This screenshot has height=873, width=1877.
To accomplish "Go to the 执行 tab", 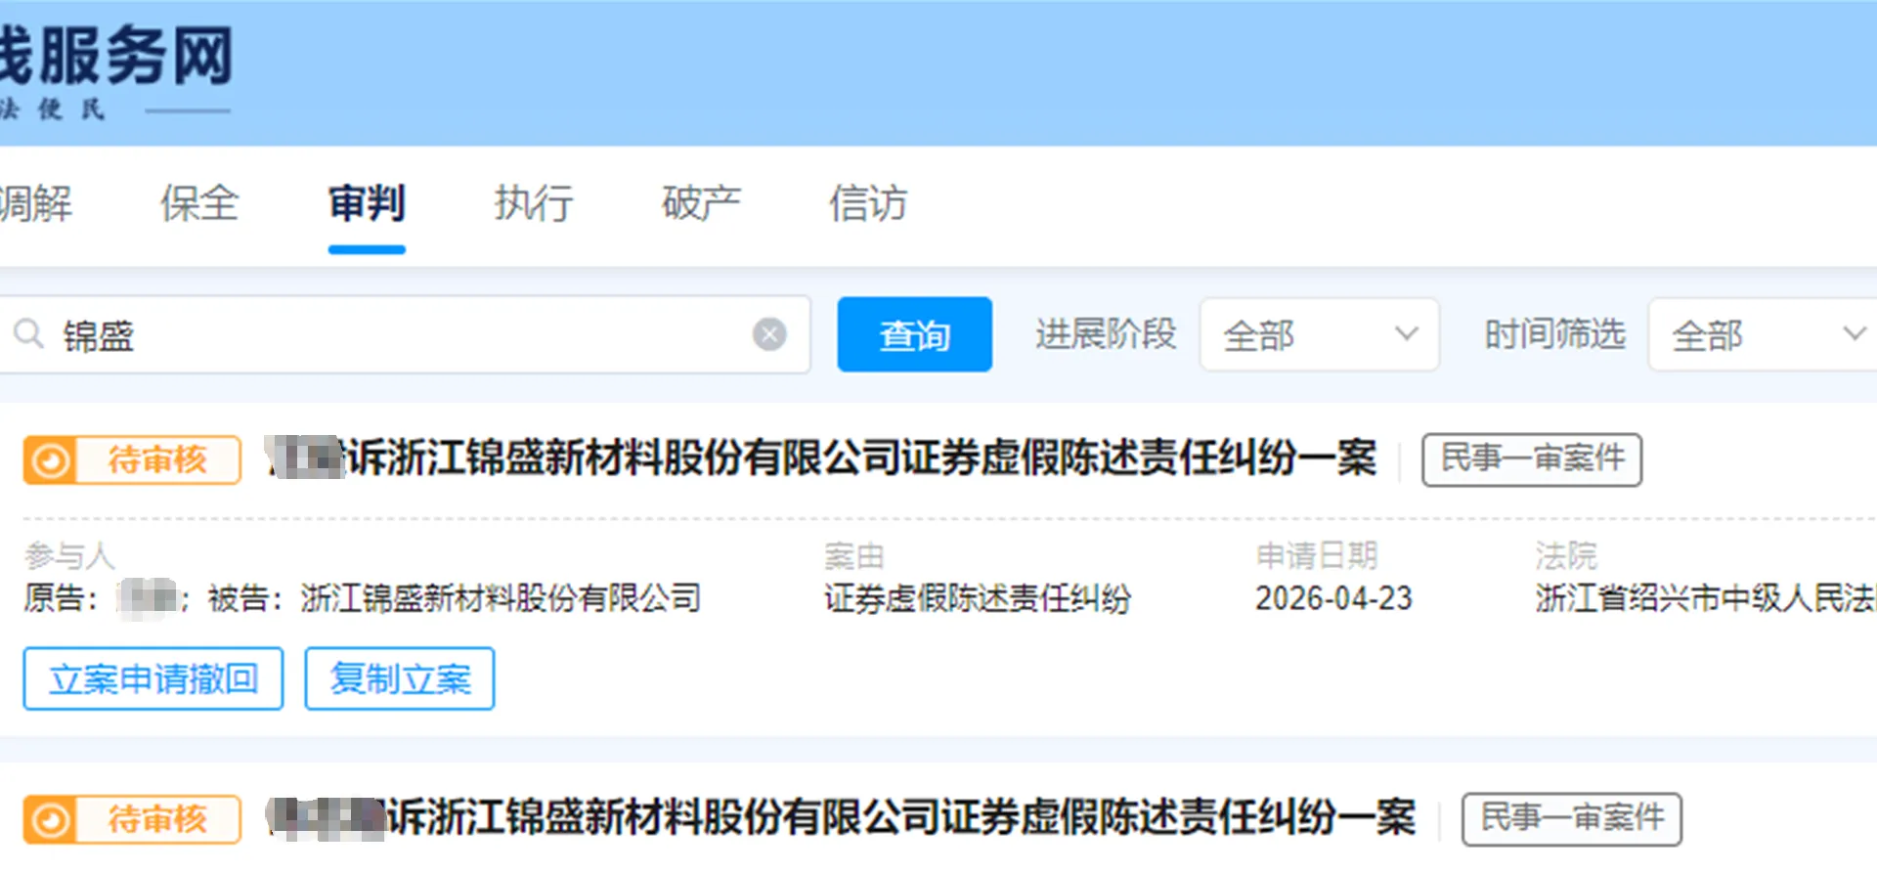I will click(x=534, y=203).
